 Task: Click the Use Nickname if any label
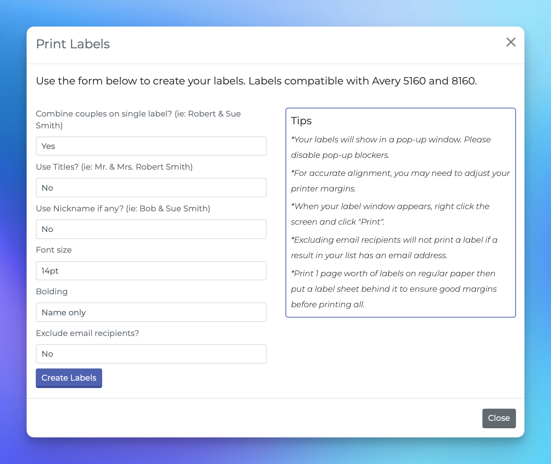(123, 208)
